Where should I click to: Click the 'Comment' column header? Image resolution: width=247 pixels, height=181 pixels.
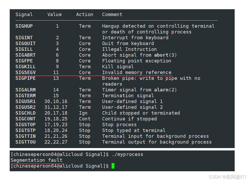tap(112, 14)
